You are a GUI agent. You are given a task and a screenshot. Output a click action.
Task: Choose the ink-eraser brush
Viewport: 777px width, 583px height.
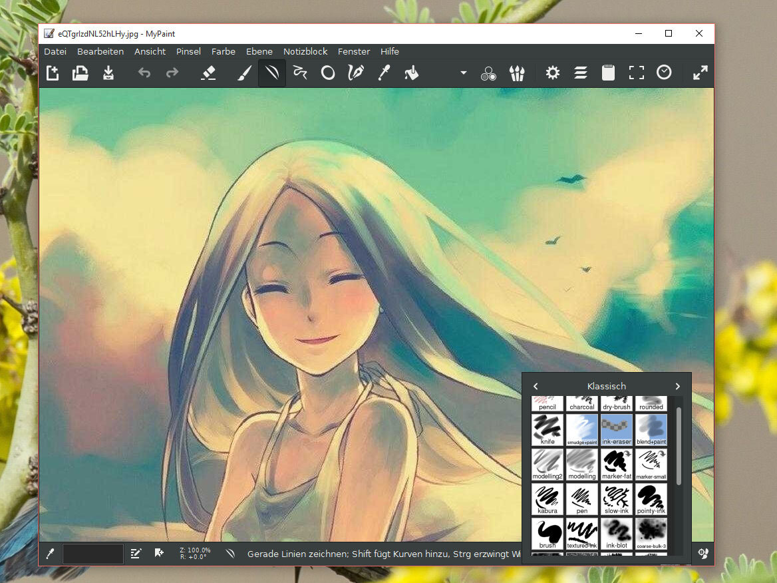tap(617, 430)
